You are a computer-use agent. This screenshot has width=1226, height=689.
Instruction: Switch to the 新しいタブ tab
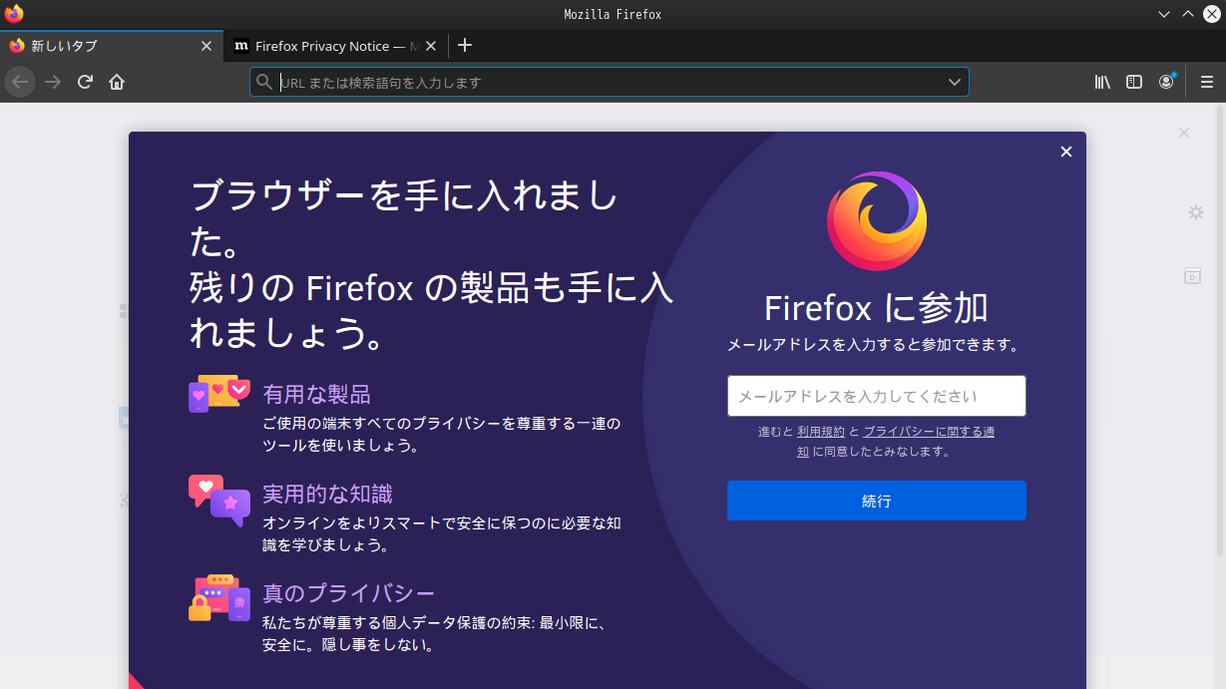click(x=110, y=46)
